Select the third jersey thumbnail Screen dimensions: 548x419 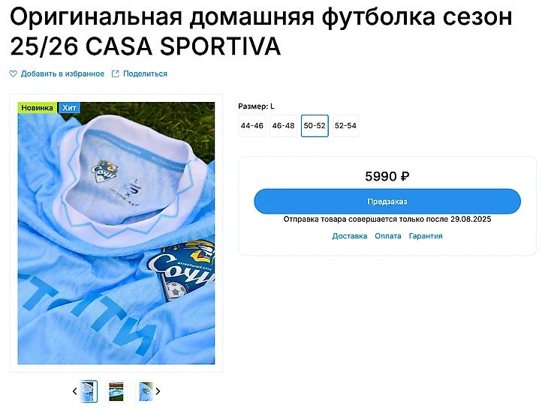(146, 391)
